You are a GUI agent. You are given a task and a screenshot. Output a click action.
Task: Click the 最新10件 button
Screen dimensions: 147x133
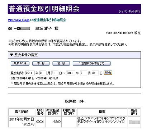(x=20, y=64)
